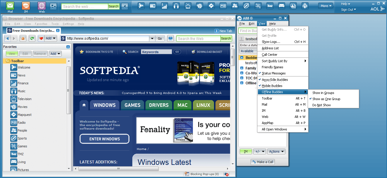
Task: Open the URL address history dropdown
Action: [152, 38]
